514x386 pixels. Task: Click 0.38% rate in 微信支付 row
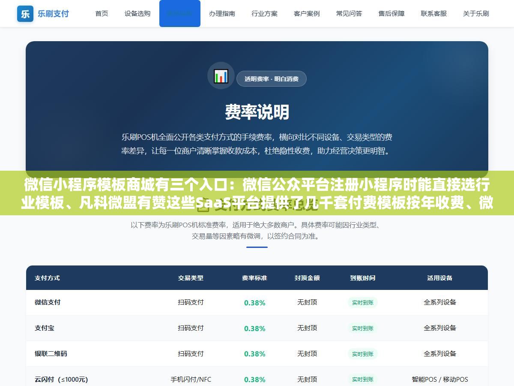255,303
